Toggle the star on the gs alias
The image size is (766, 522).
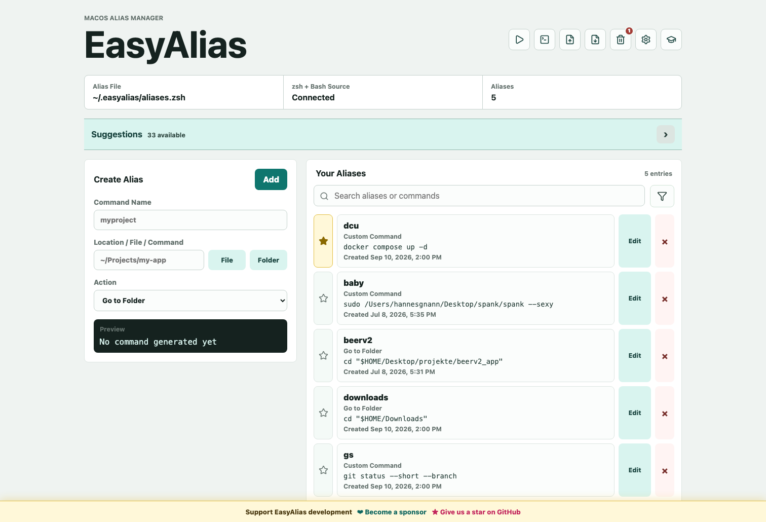click(x=323, y=470)
